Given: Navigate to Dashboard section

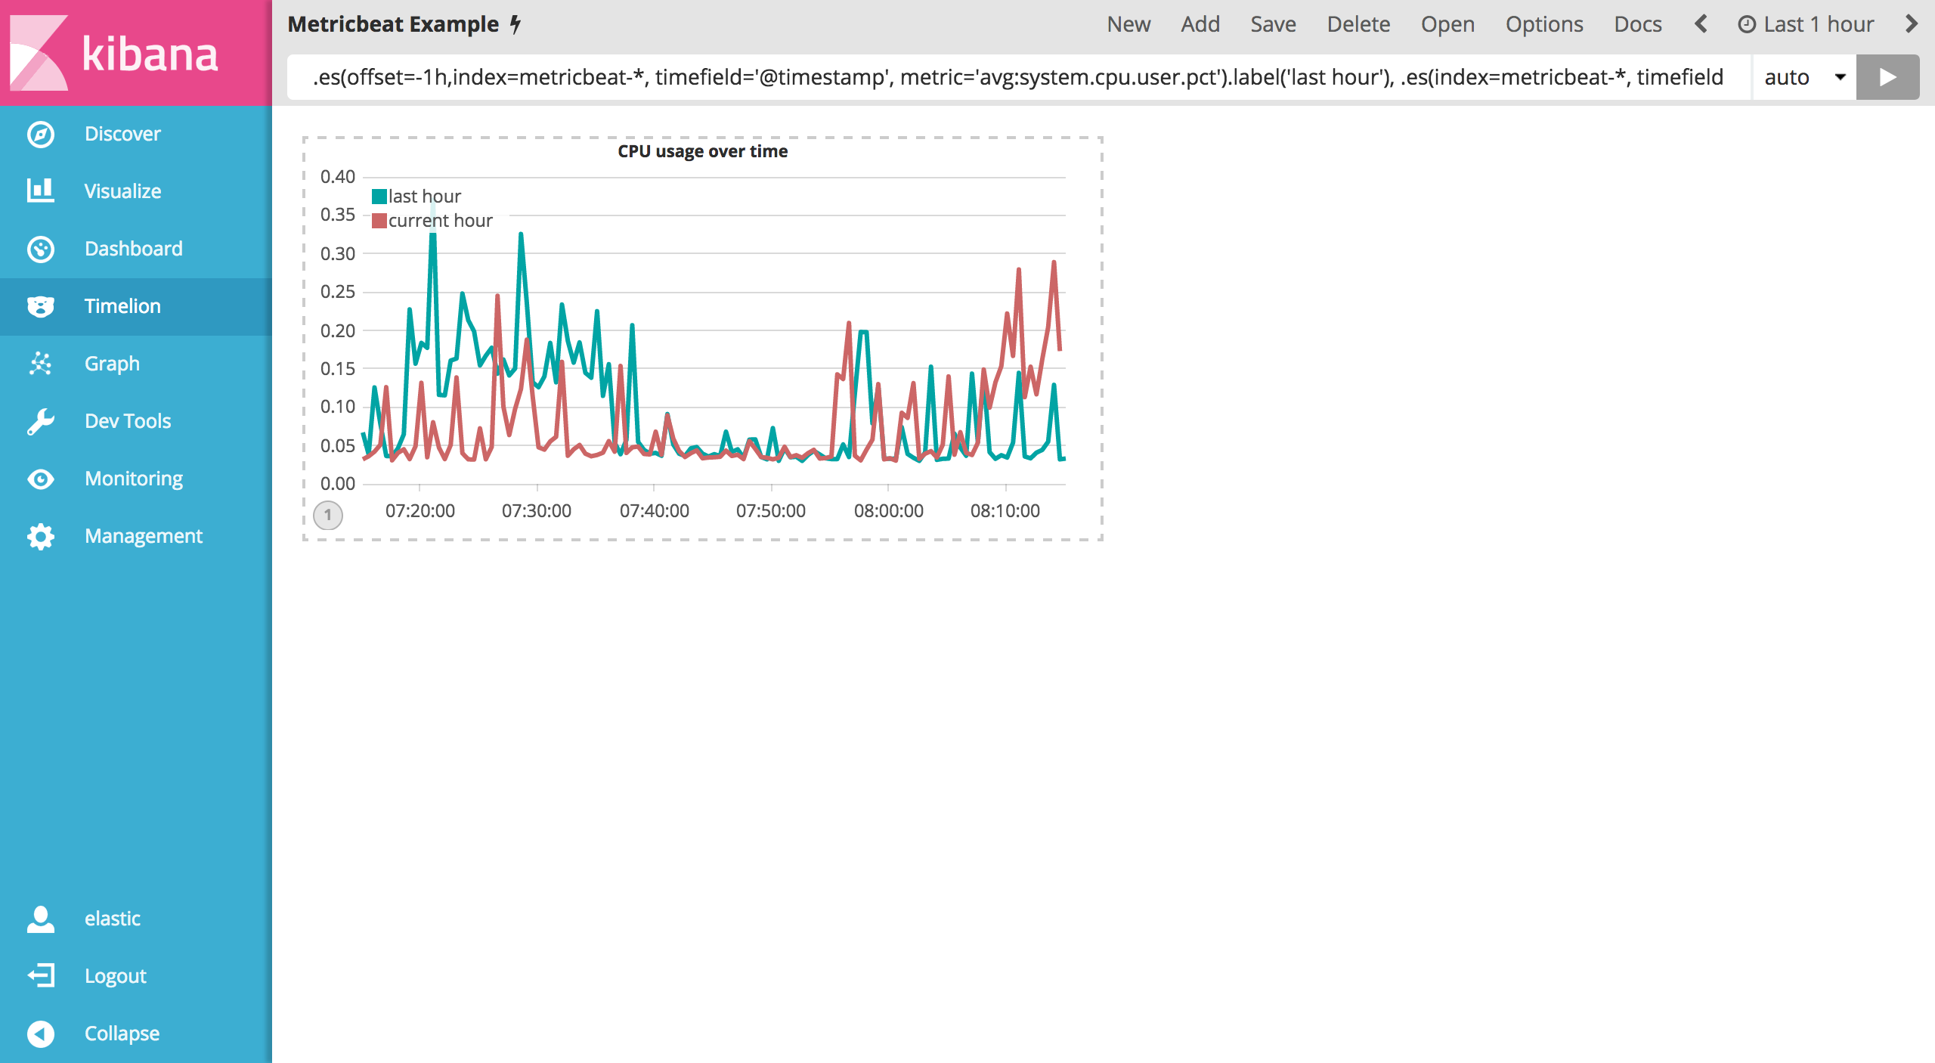Looking at the screenshot, I should [x=131, y=247].
